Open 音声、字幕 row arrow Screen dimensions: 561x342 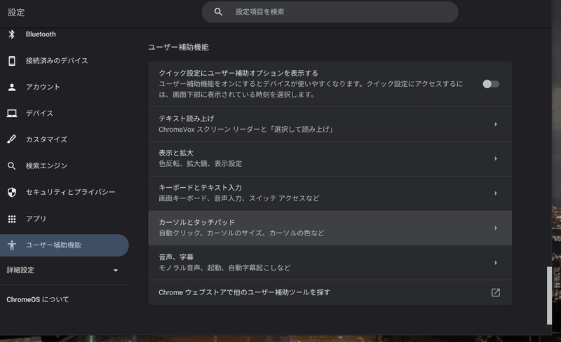coord(496,263)
